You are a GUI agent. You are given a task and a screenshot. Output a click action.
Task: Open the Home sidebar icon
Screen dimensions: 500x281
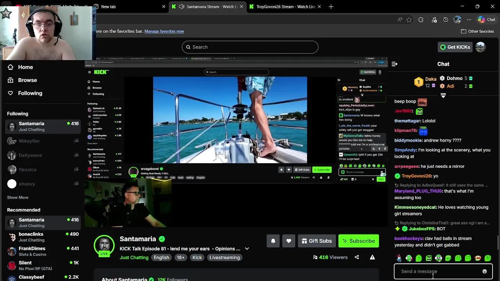[11, 67]
